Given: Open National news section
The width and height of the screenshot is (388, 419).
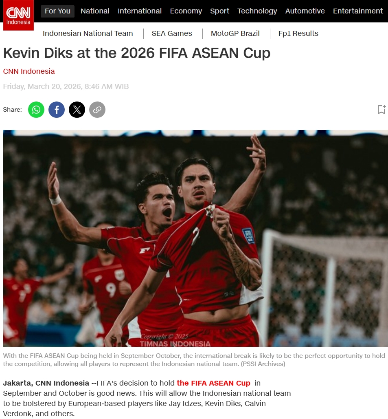Looking at the screenshot, I should click(x=95, y=11).
